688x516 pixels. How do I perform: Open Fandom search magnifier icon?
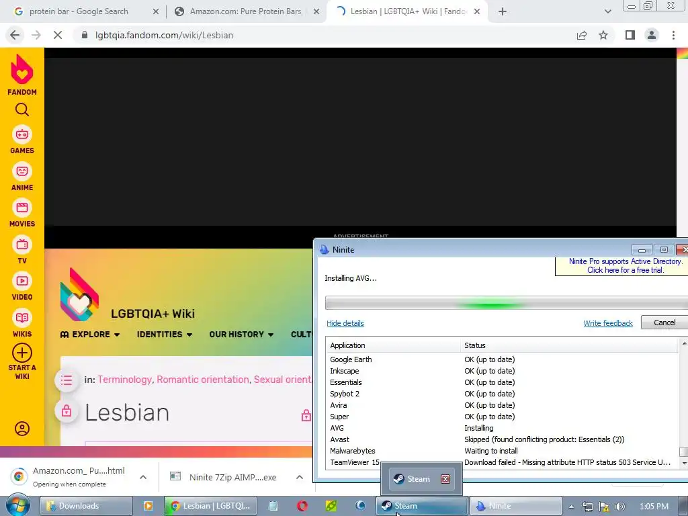click(22, 110)
